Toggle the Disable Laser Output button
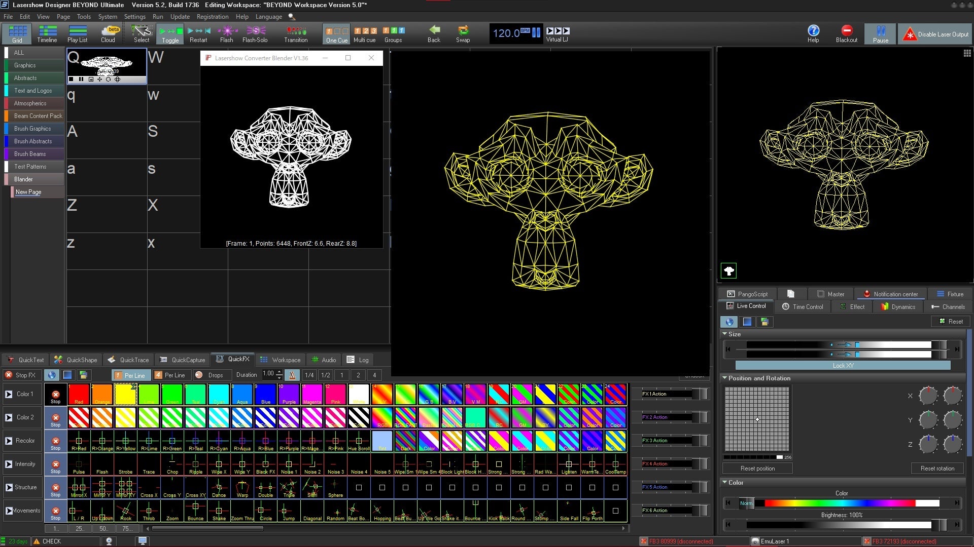 point(936,34)
